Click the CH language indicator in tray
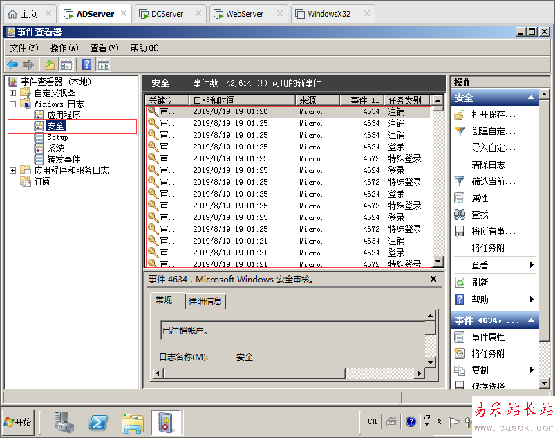The image size is (555, 438). click(x=373, y=421)
